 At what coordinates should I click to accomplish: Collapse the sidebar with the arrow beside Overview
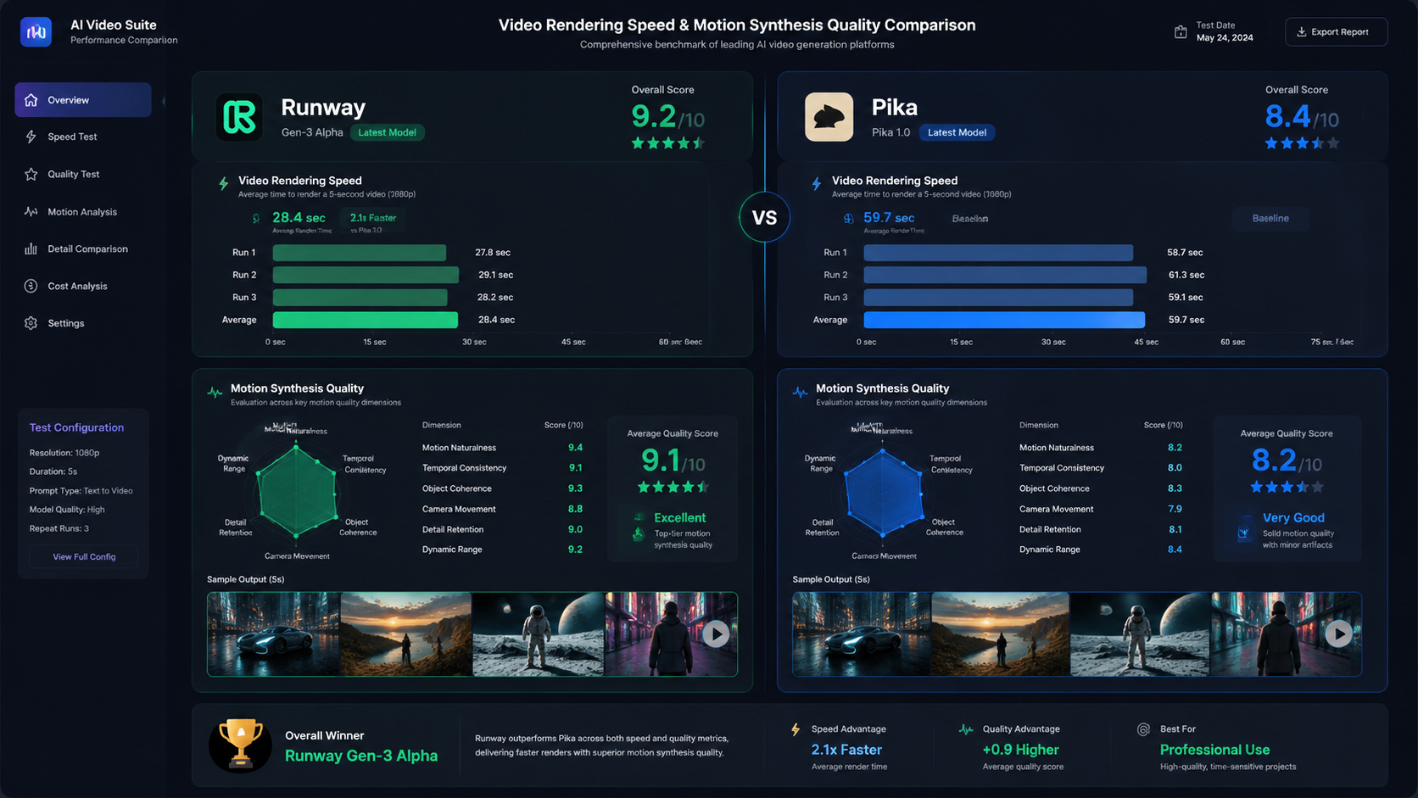point(163,100)
